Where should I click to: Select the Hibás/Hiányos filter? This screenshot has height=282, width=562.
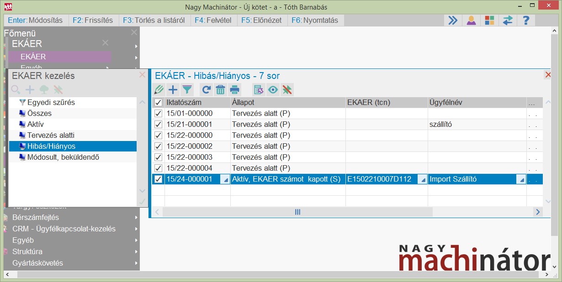coord(73,146)
